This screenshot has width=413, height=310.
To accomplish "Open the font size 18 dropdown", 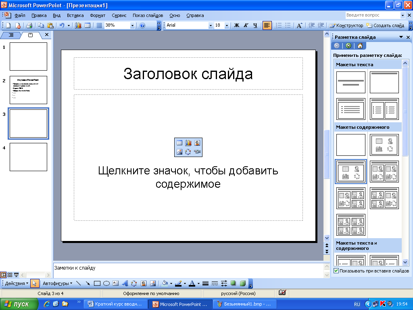I will 227,25.
